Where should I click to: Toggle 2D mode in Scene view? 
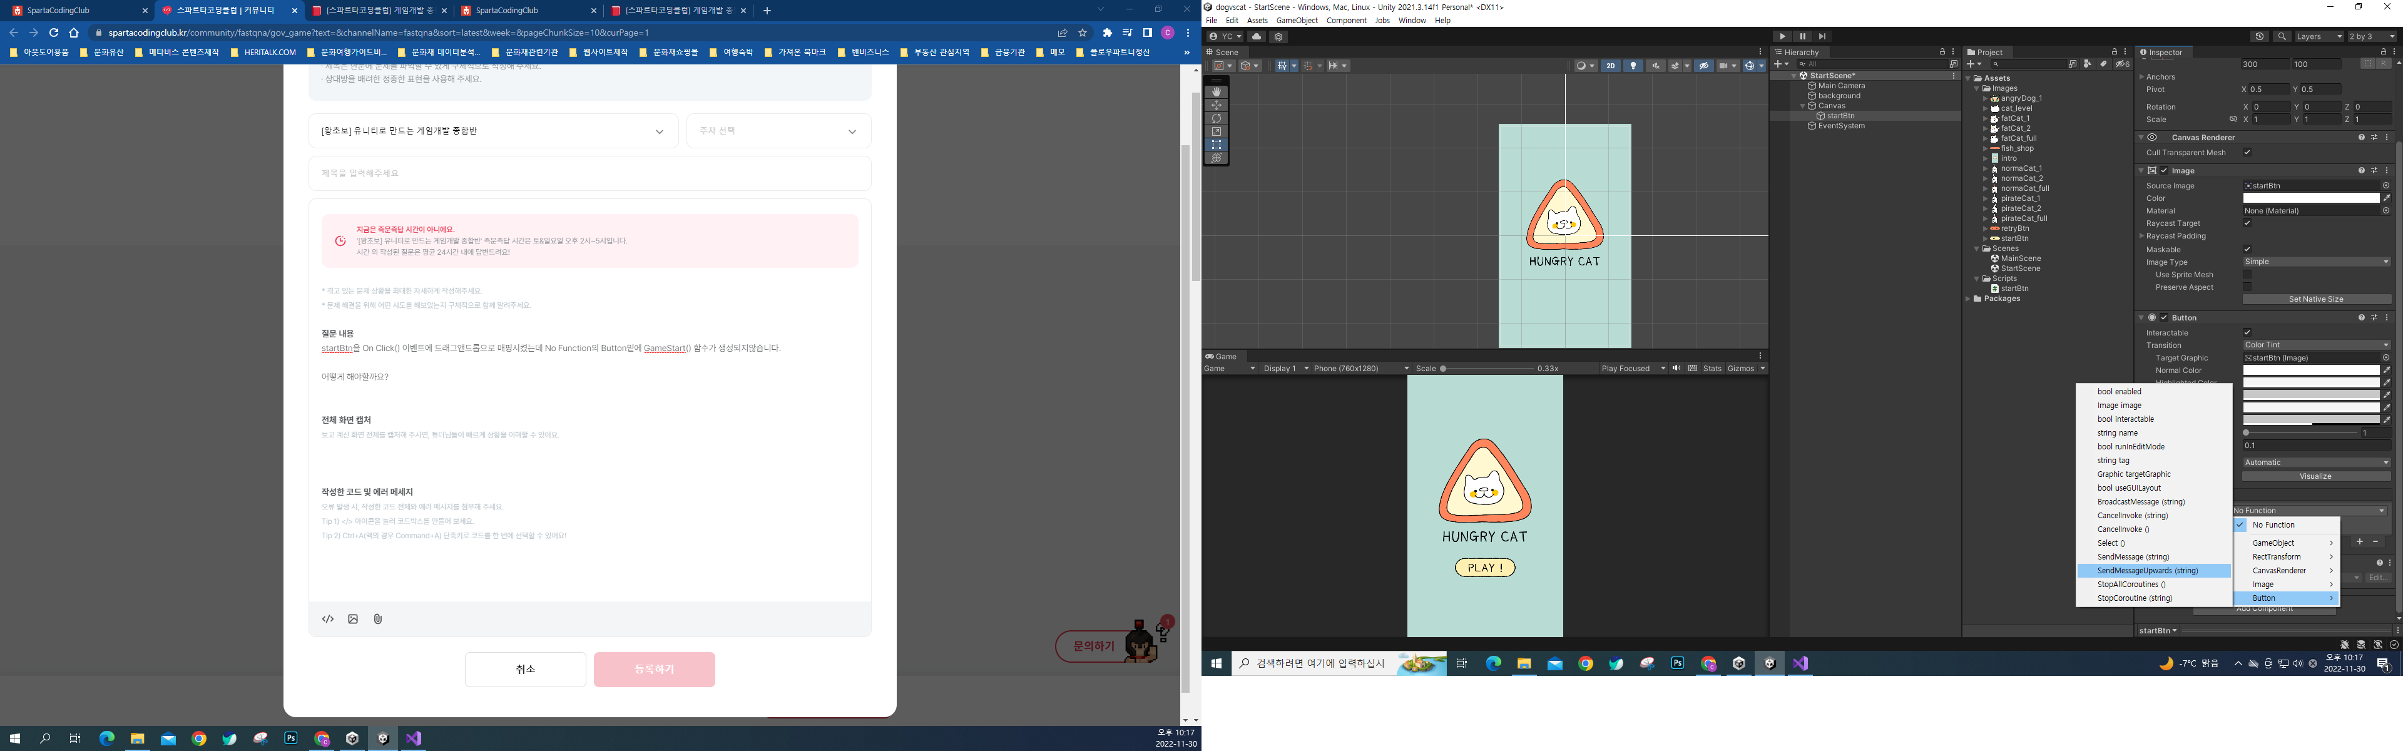(1610, 65)
